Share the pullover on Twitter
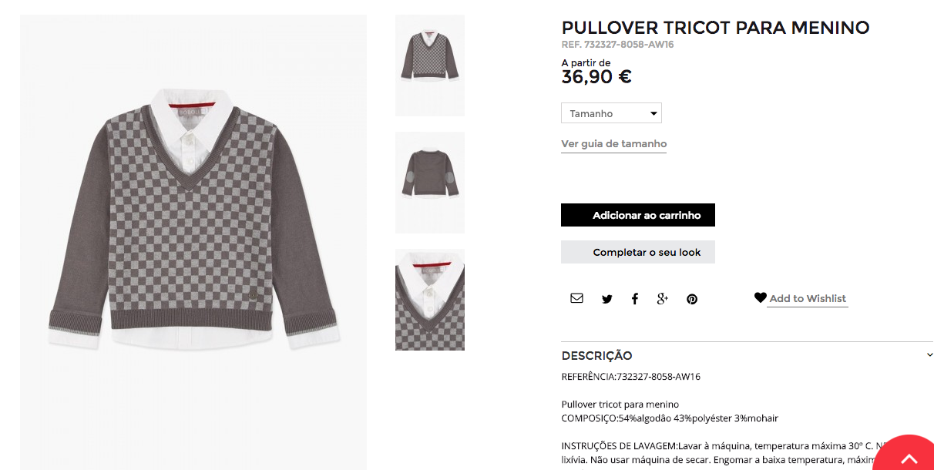 click(x=607, y=299)
